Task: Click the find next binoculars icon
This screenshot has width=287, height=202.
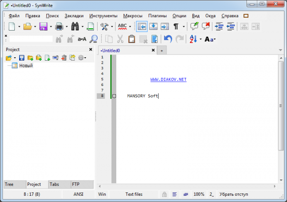Action: tap(59, 39)
